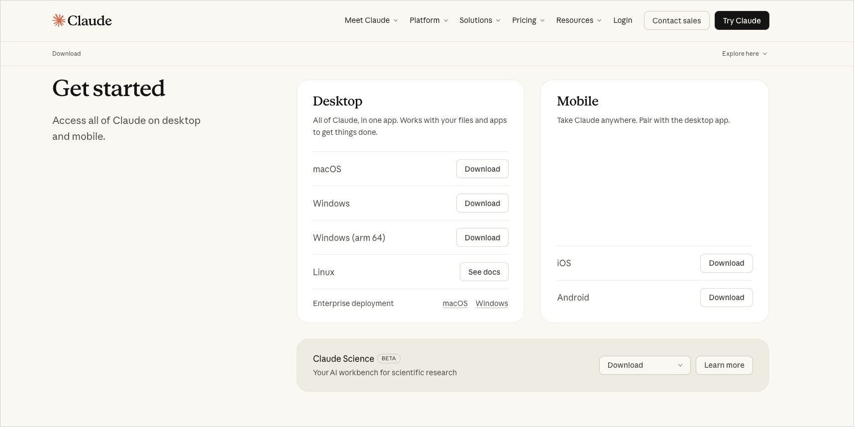Click the Claude starburst logo icon

(59, 20)
